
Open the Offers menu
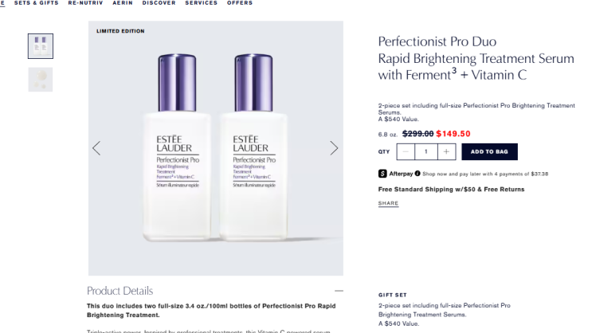[240, 3]
